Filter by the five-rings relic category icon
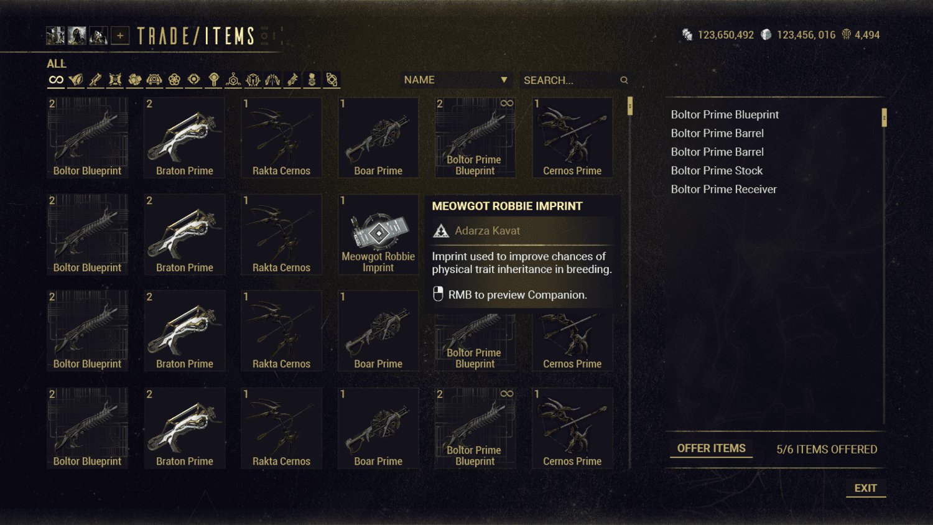The width and height of the screenshot is (933, 525). tap(174, 80)
